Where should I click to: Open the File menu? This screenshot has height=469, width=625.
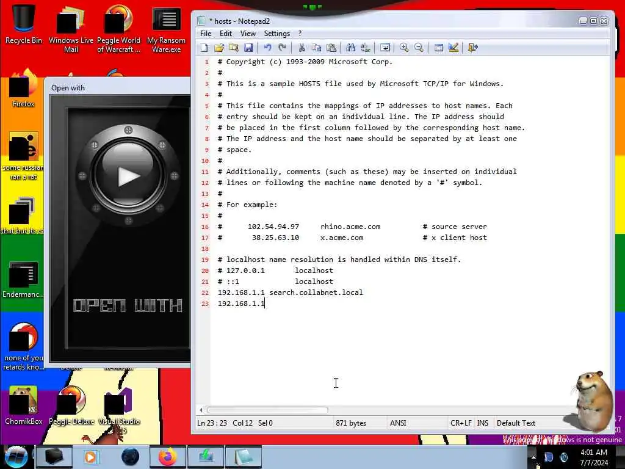tap(206, 34)
